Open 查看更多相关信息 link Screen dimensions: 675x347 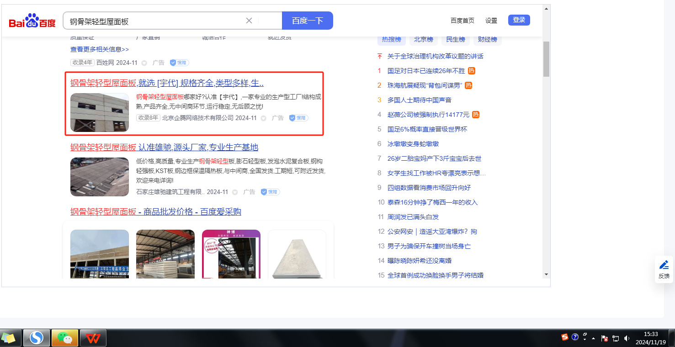100,49
